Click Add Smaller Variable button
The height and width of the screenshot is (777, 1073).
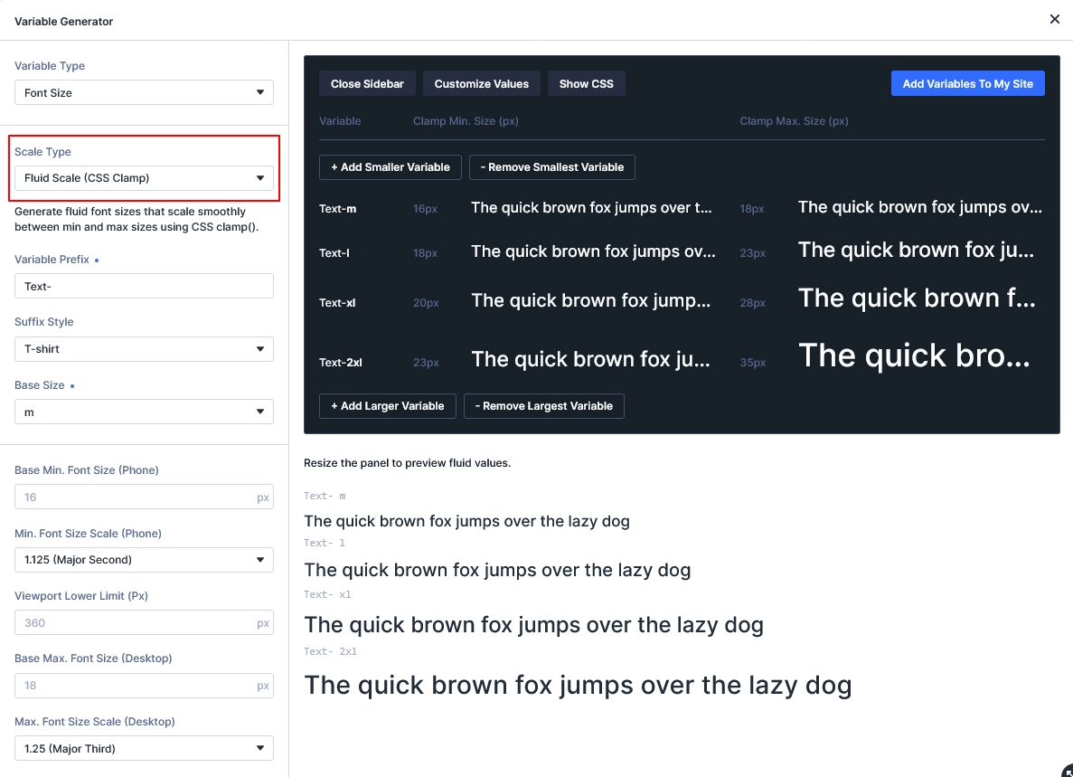390,167
